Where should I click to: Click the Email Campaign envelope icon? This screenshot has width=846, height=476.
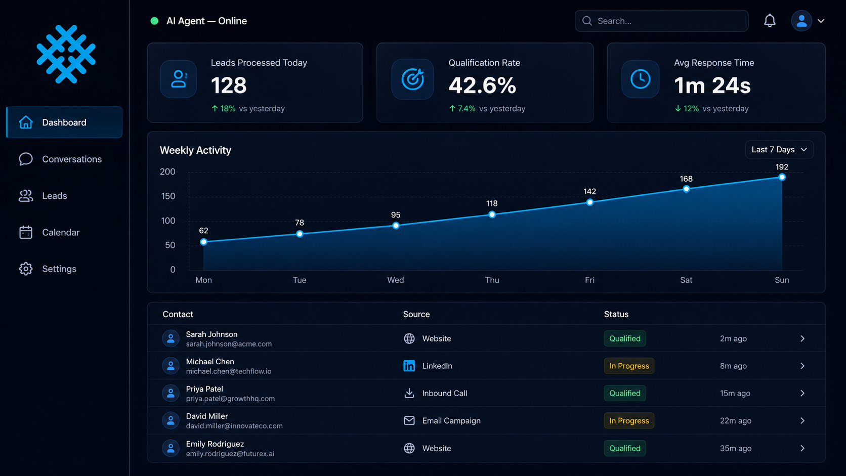tap(409, 420)
